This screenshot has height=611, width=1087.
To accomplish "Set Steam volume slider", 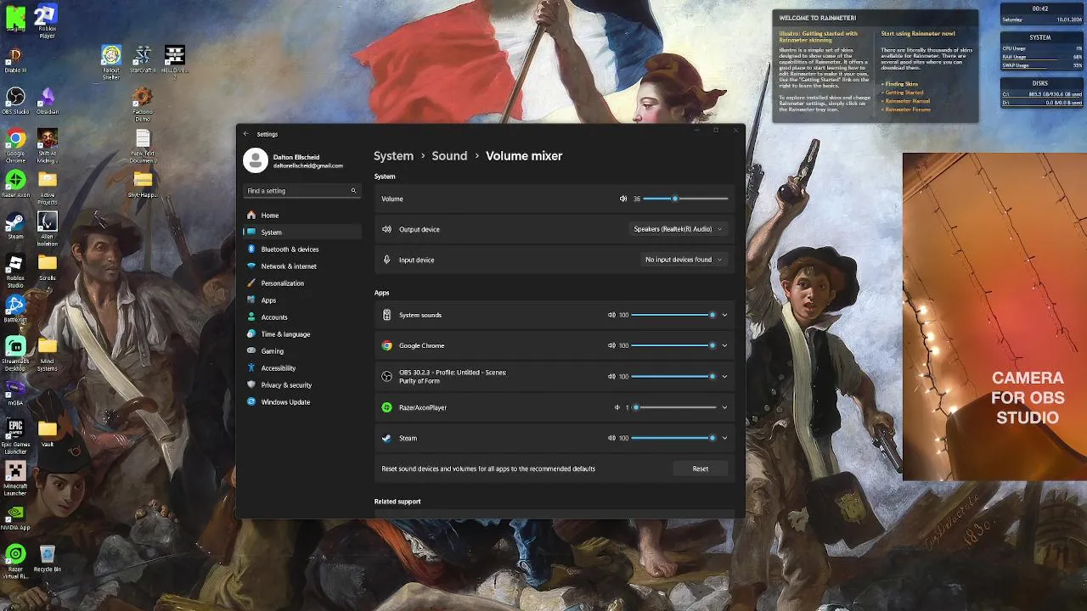I will [x=673, y=438].
